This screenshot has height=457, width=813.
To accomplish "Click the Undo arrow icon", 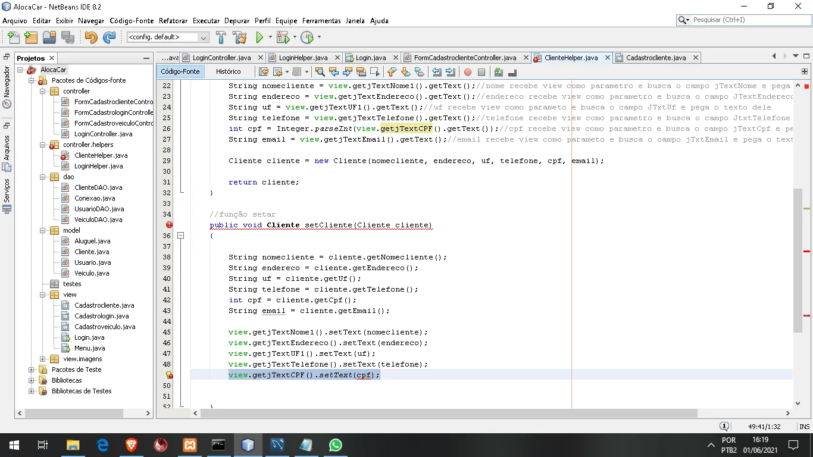I will pos(90,37).
